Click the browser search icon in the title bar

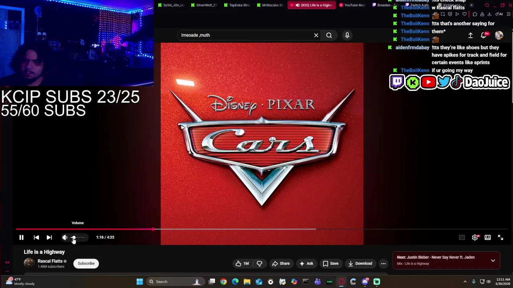pos(487,5)
